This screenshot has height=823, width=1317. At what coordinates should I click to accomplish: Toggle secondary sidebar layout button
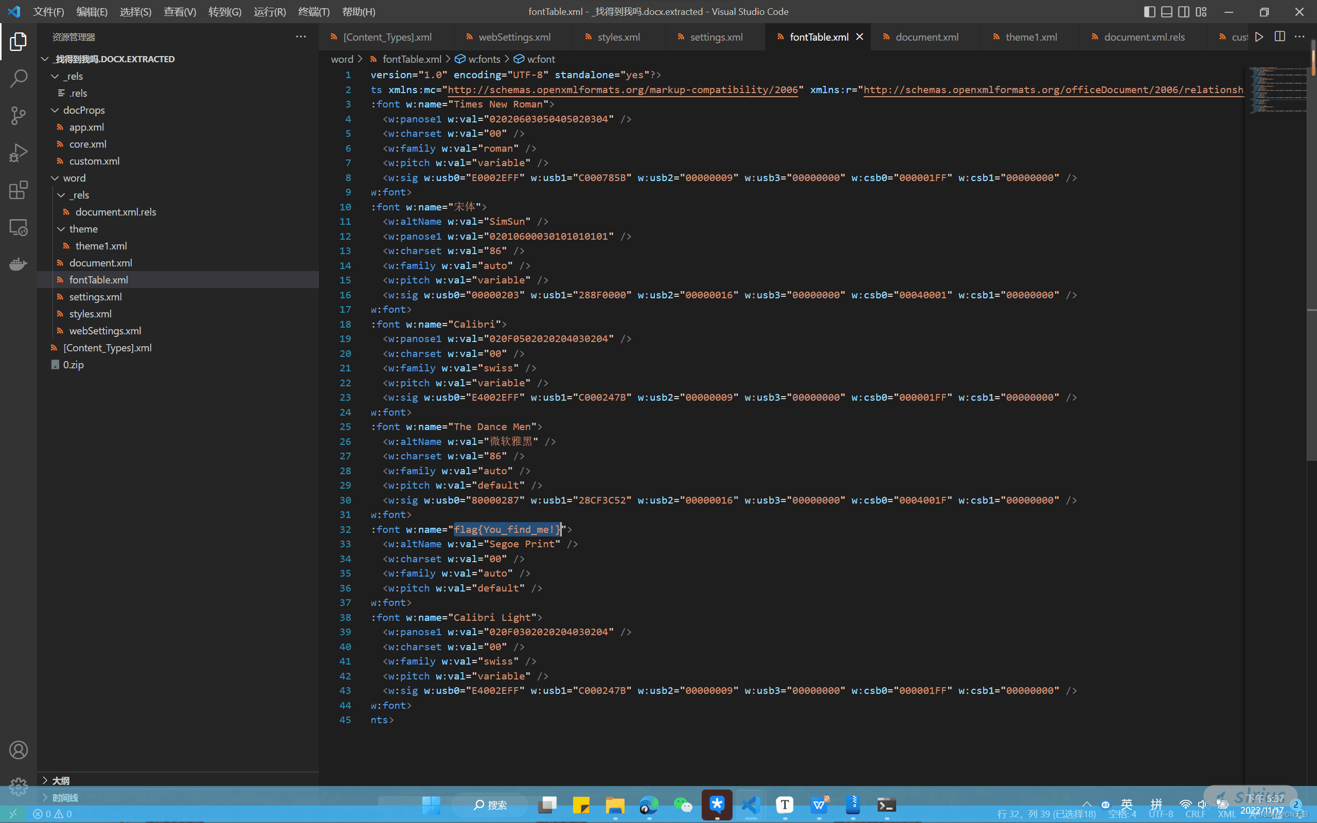coord(1184,11)
